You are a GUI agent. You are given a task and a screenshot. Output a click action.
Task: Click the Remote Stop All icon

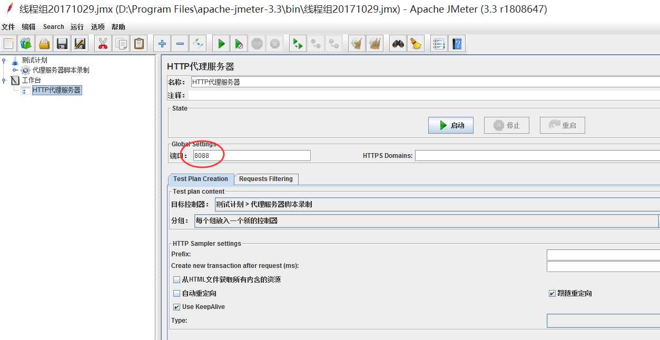click(x=316, y=44)
